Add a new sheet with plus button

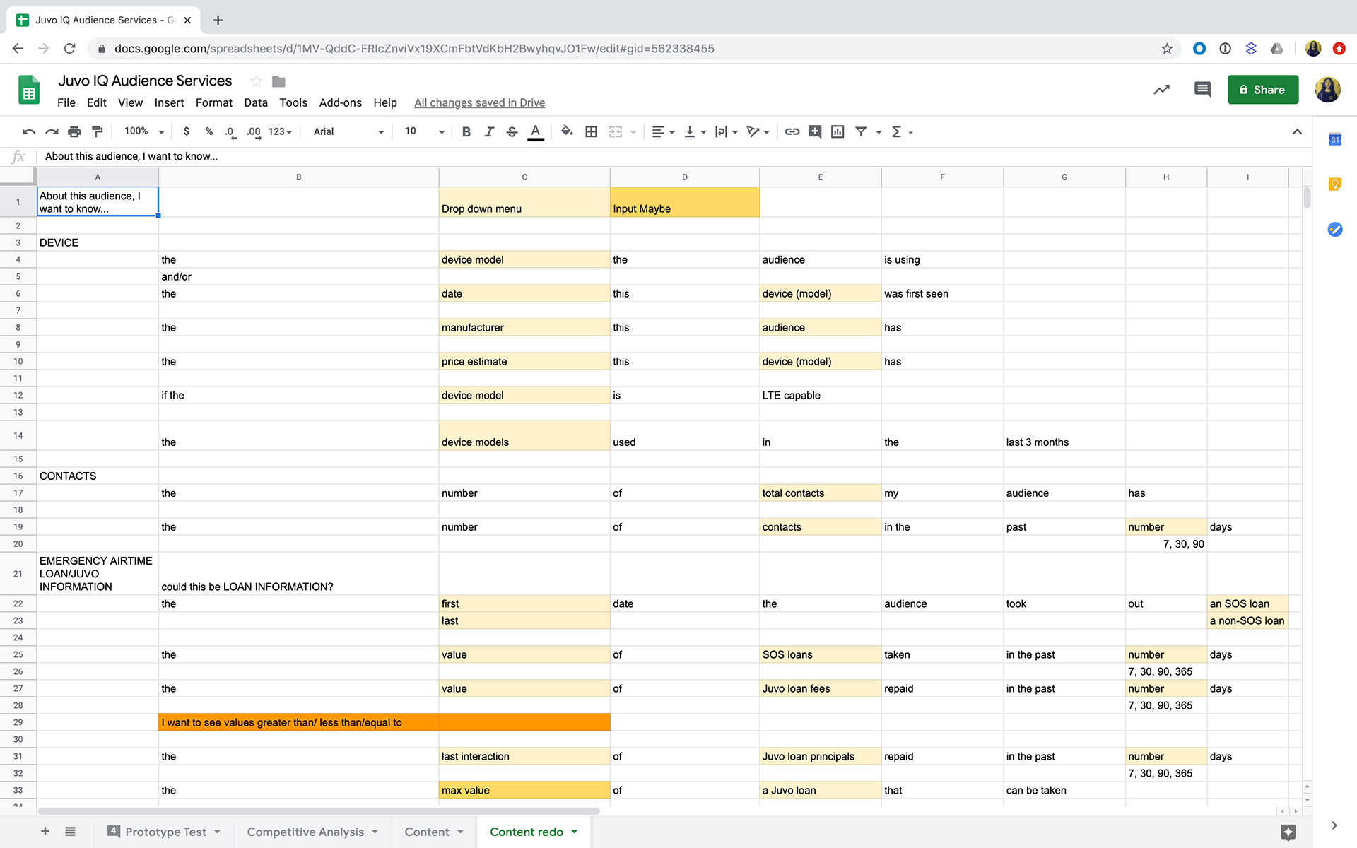45,831
